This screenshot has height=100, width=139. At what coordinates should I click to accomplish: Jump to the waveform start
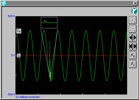click(x=131, y=46)
